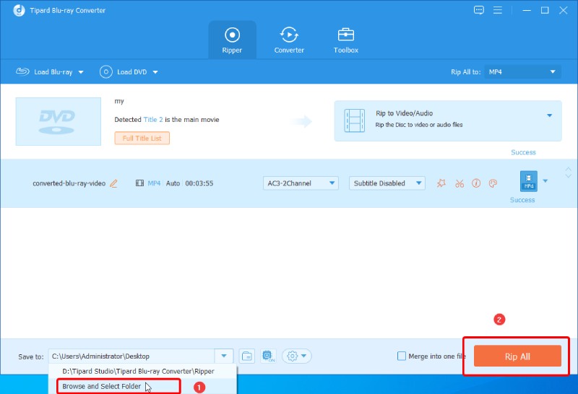Screen dimensions: 578x394
Task: Open the feedback chat icon
Action: 478,10
